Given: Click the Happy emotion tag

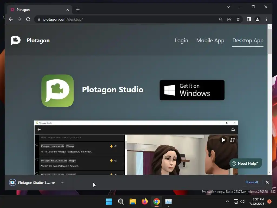Looking at the screenshot, I should [72, 161].
